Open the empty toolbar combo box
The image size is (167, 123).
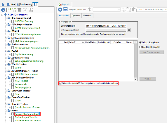click(x=107, y=10)
